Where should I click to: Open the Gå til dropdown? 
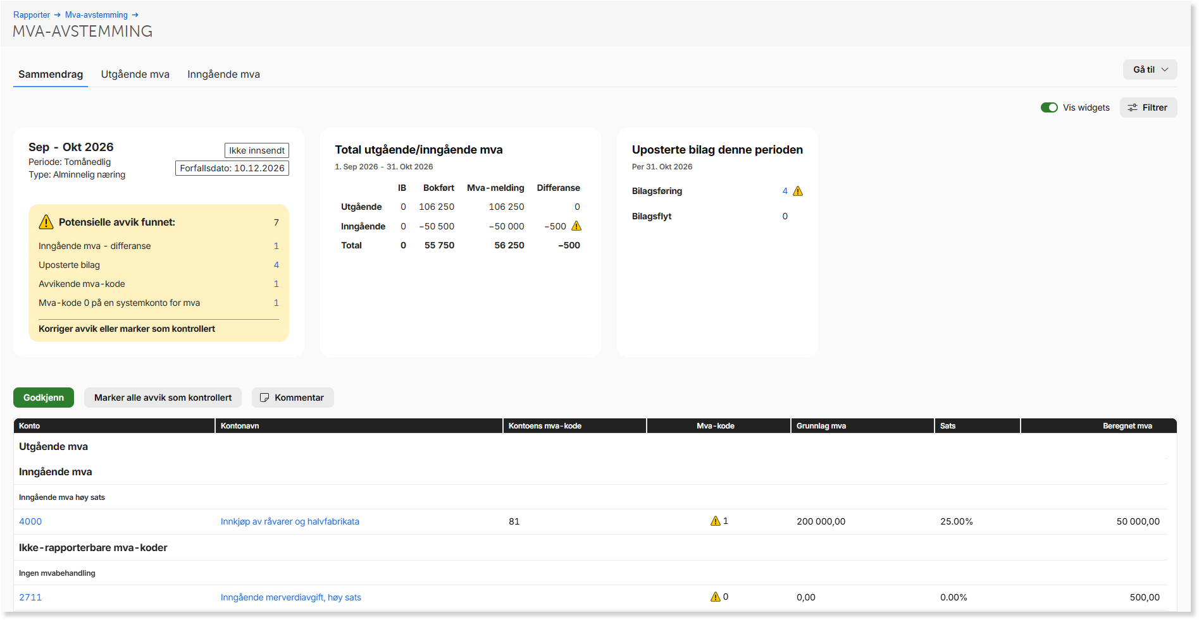pos(1150,70)
